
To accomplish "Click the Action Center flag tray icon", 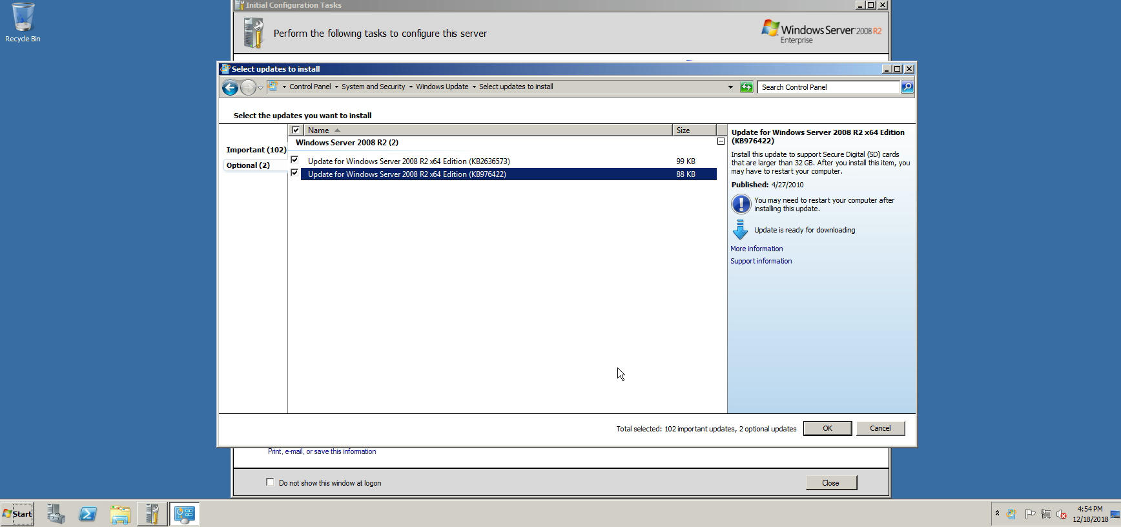I will (x=1030, y=514).
